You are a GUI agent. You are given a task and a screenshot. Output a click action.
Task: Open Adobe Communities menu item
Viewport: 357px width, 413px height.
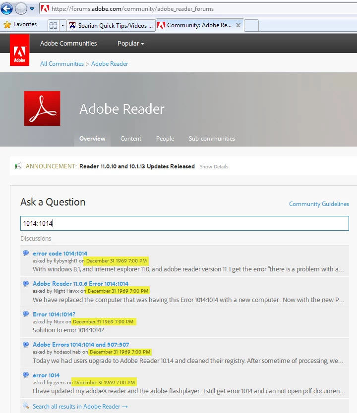68,43
